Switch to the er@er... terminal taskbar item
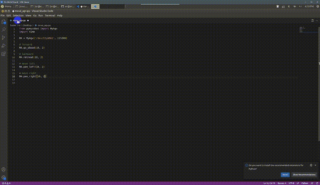Screen dimensions: 320x185 coord(68,7)
